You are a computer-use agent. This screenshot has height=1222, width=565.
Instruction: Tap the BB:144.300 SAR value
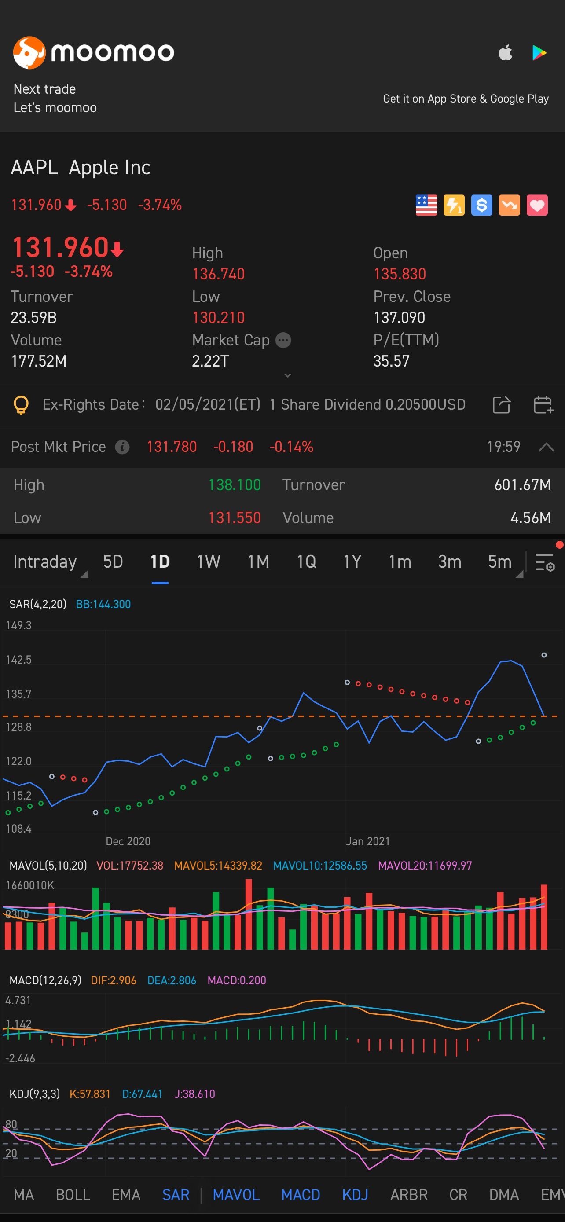click(103, 604)
